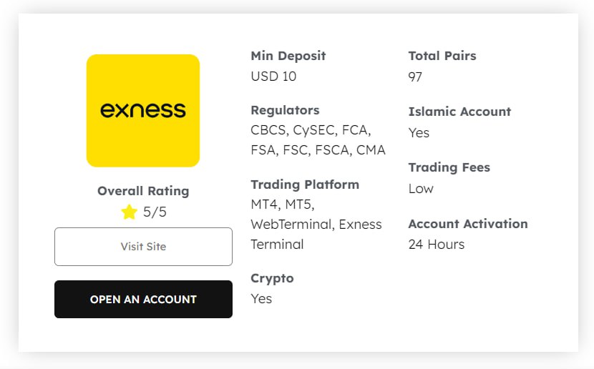The image size is (594, 369).
Task: Click the yellow star rating icon
Action: click(129, 212)
